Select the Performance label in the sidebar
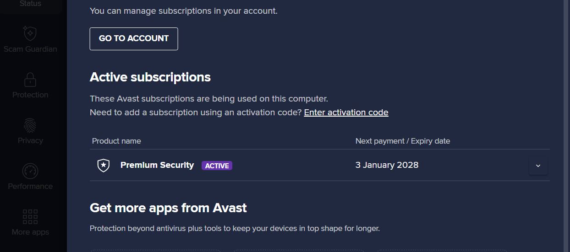 pyautogui.click(x=30, y=186)
